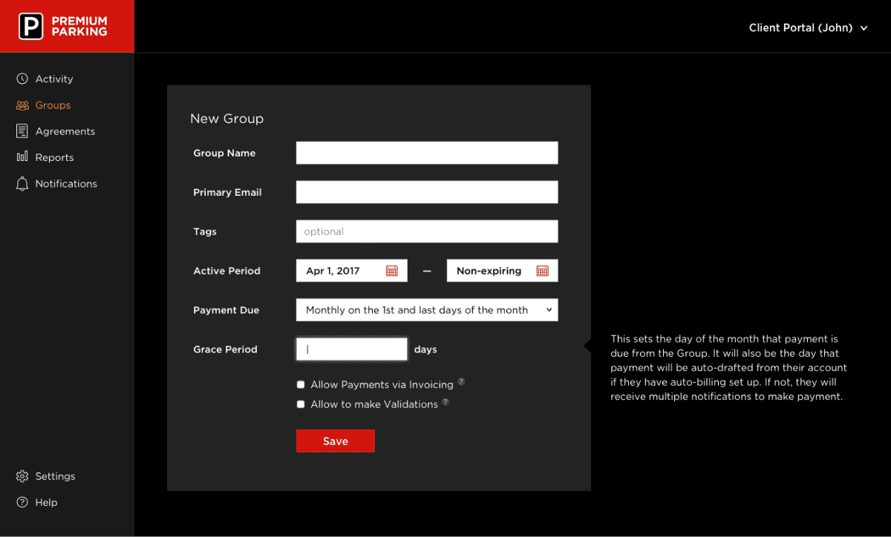The image size is (891, 537).
Task: Click the invoicing help tooltip marker
Action: pos(460,380)
